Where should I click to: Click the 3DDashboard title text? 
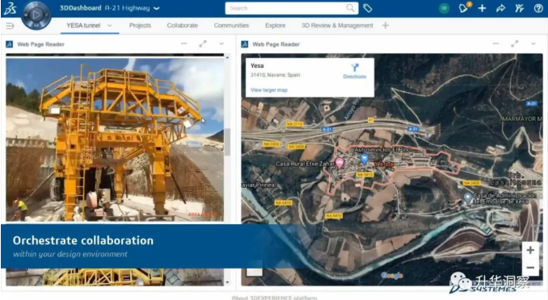click(80, 8)
